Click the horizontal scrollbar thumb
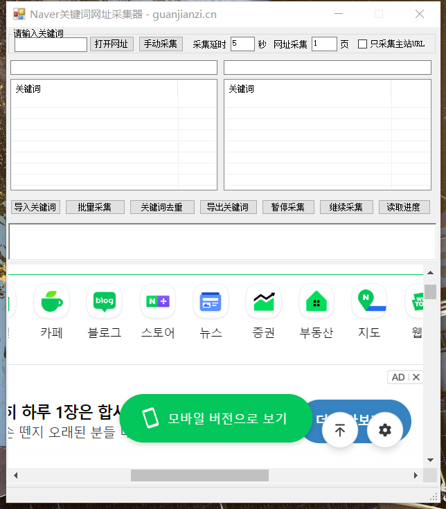The image size is (446, 509). (199, 476)
